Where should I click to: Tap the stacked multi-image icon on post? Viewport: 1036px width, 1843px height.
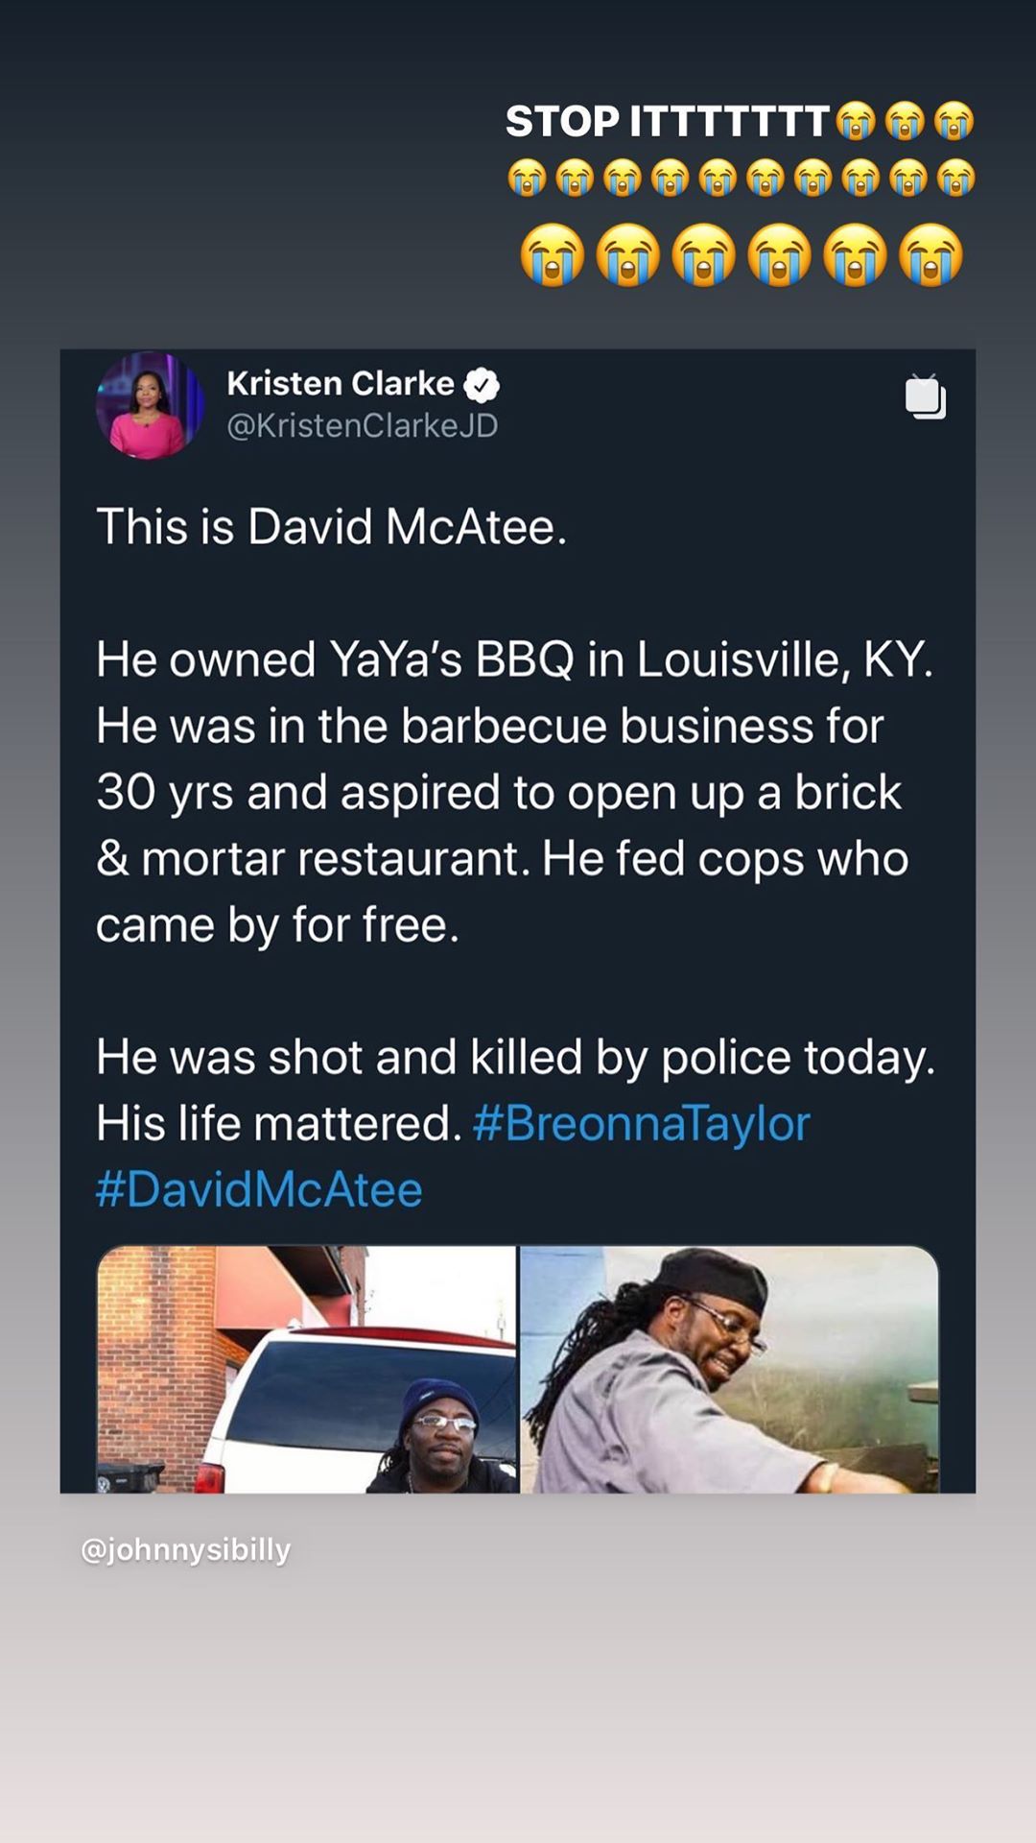925,397
